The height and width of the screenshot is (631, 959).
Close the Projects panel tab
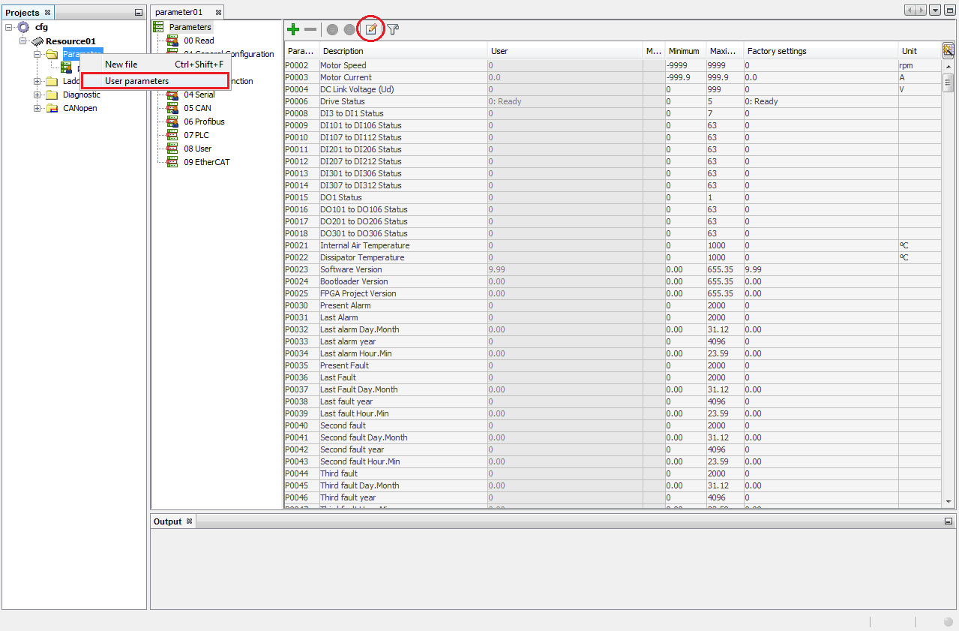click(48, 13)
